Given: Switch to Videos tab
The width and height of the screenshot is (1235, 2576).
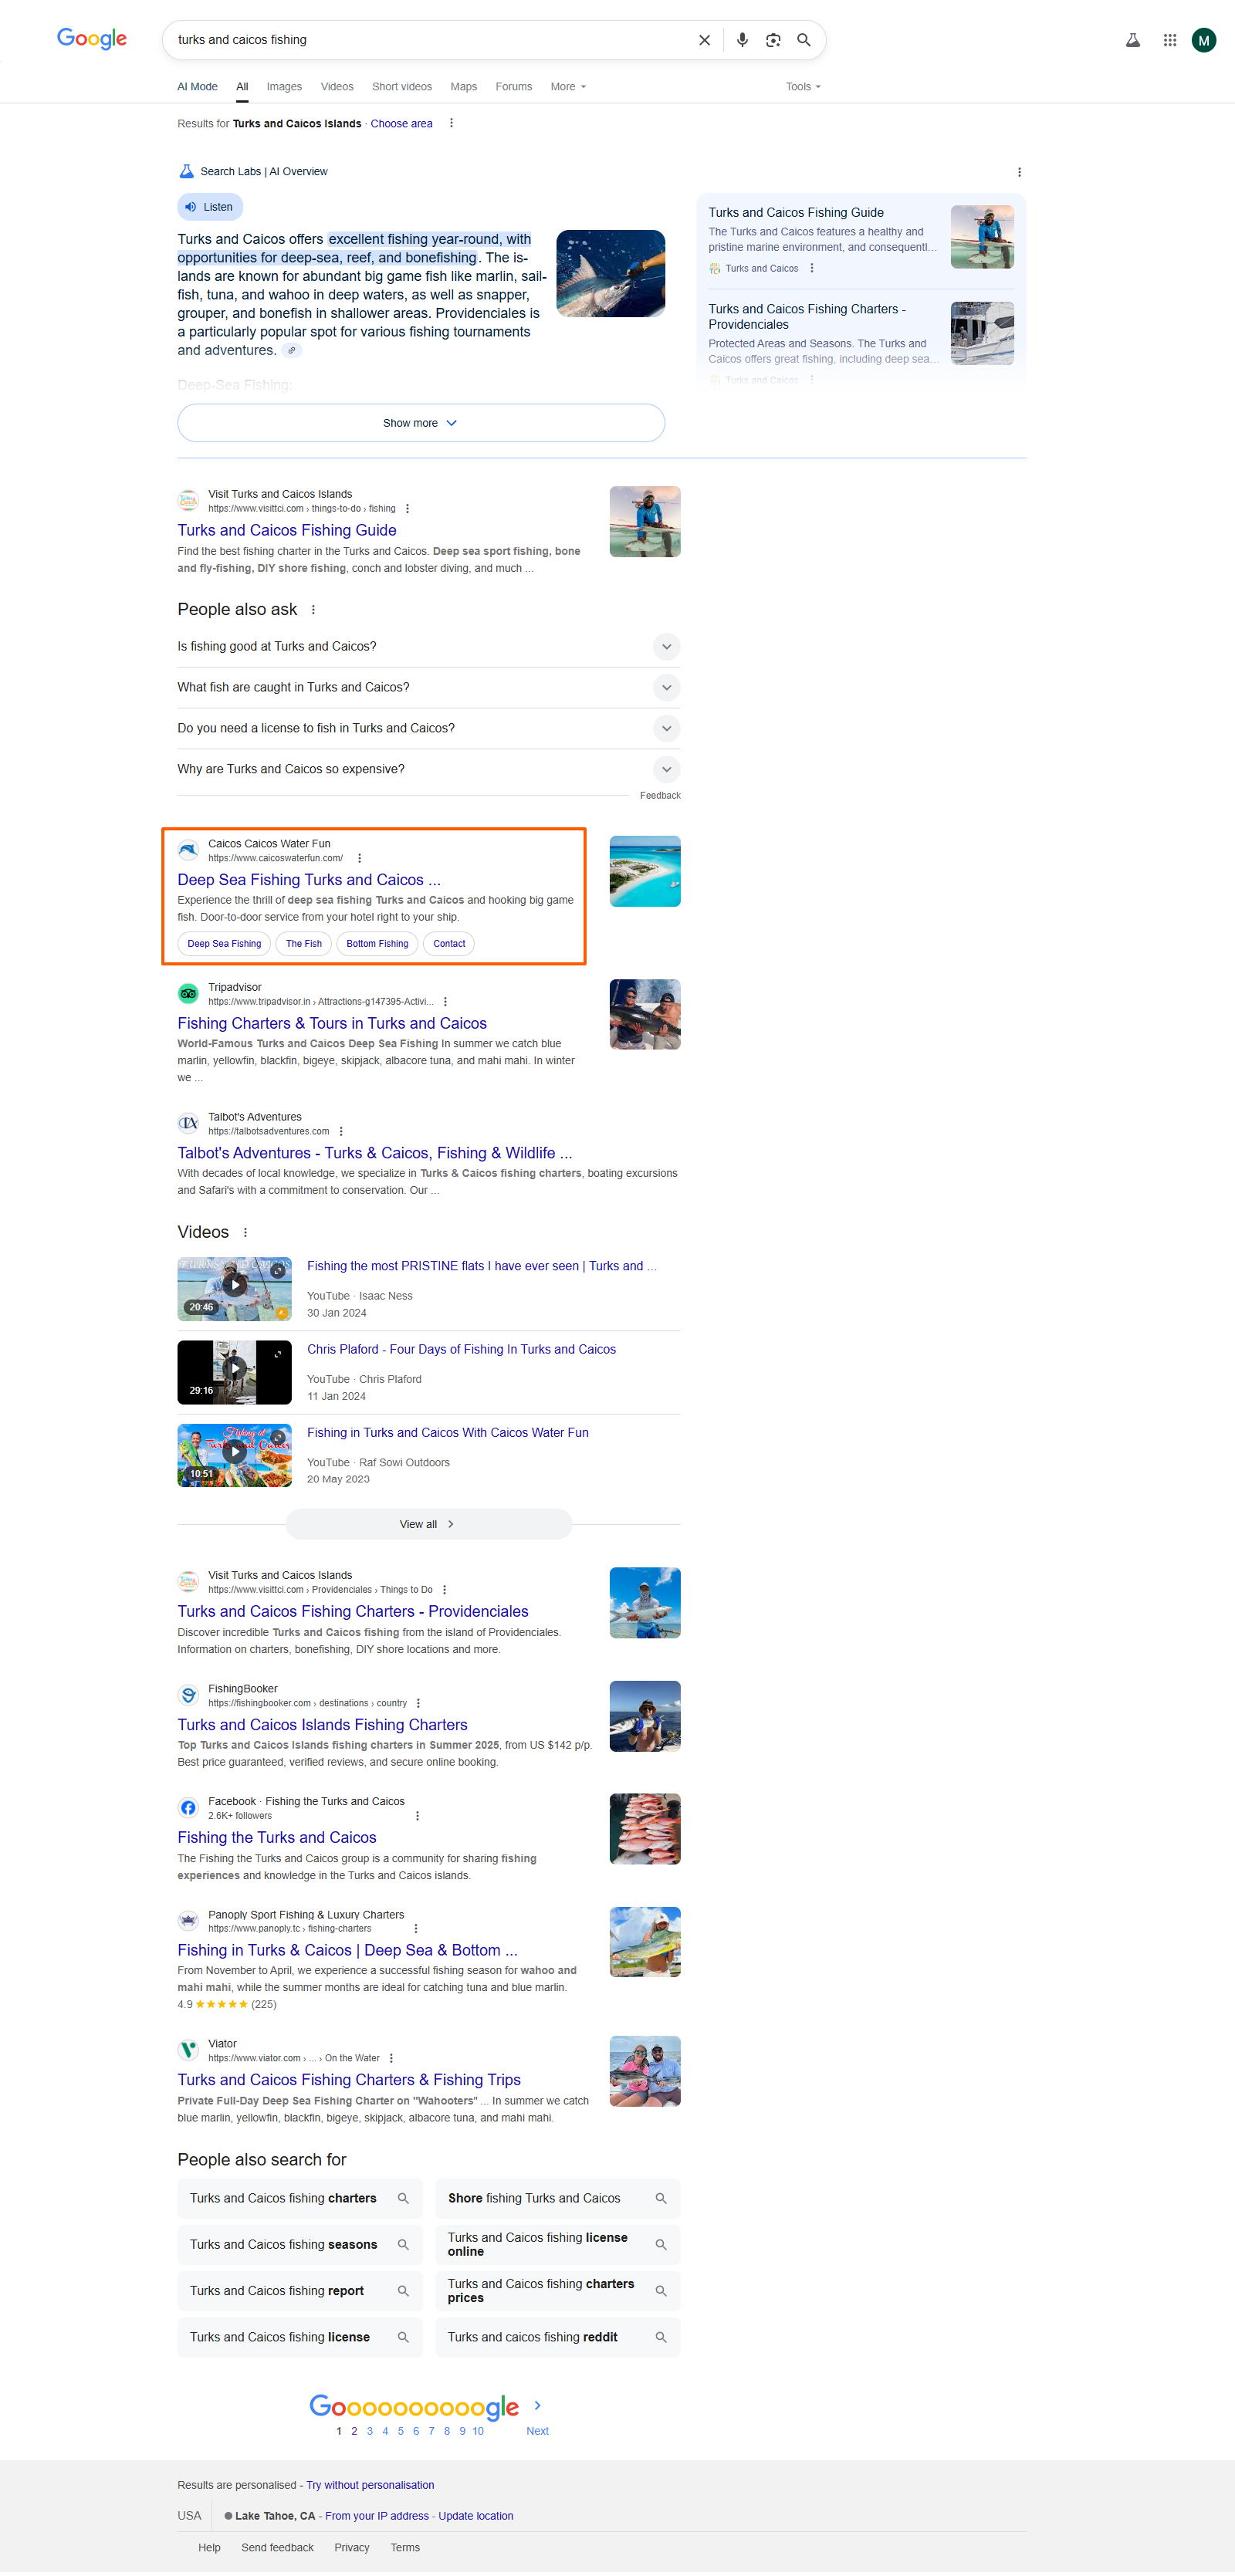Looking at the screenshot, I should [337, 87].
